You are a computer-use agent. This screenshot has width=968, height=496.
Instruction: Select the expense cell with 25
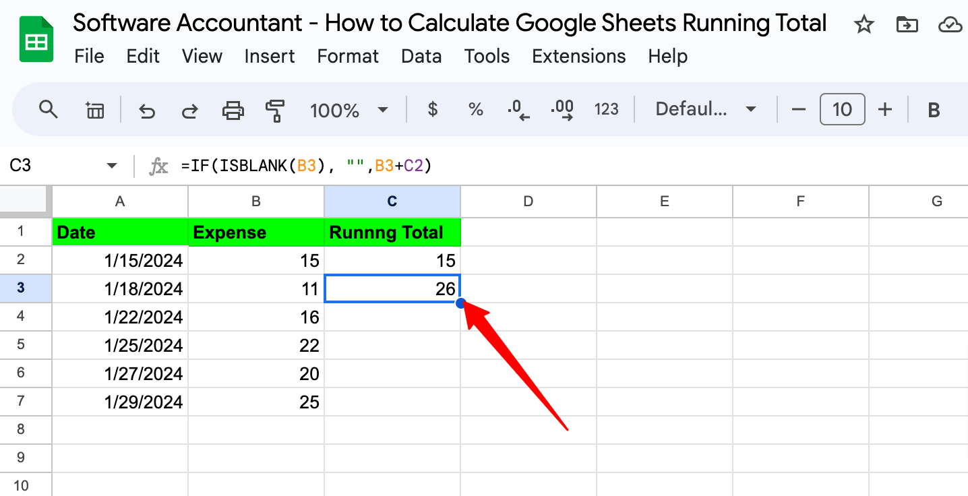tap(256, 402)
